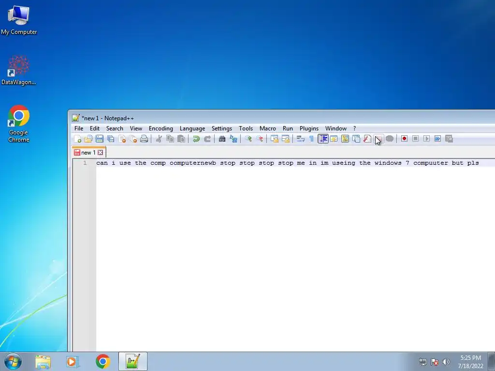The width and height of the screenshot is (495, 371).
Task: Select the DataWagon desktop shortcut
Action: tap(19, 70)
